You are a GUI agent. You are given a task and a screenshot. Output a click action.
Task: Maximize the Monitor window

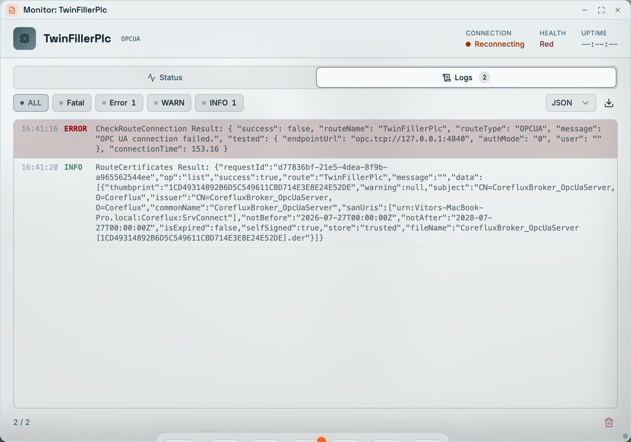(x=601, y=10)
